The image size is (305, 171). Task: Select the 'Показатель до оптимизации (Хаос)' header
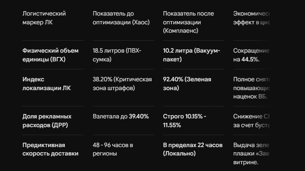tap(121, 18)
